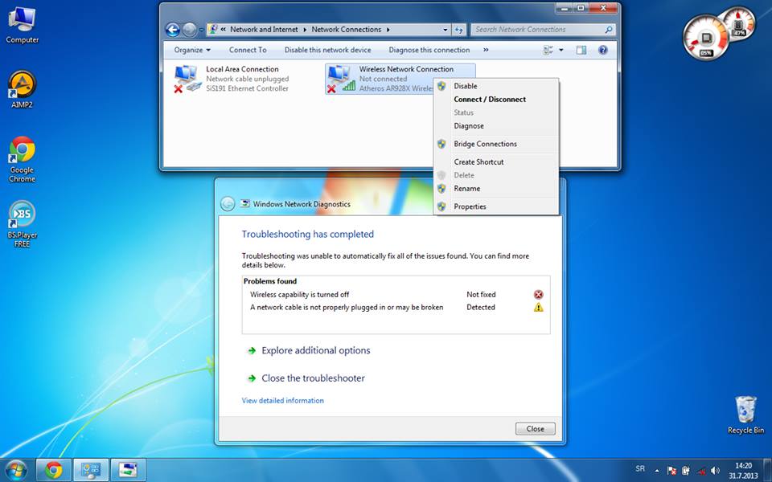Click the red Not fixed error icon
Viewport: 772px width, 482px height.
539,295
